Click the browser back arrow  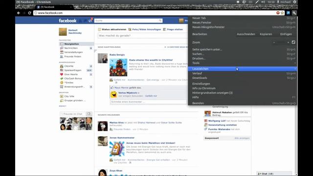tap(19, 13)
